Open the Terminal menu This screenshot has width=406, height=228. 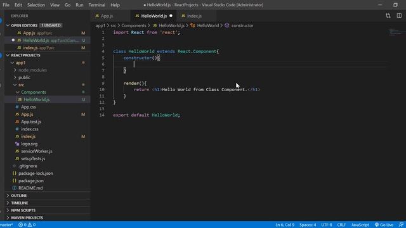tap(97, 5)
